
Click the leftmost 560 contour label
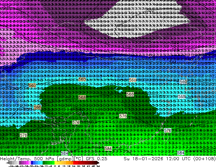click(x=32, y=86)
